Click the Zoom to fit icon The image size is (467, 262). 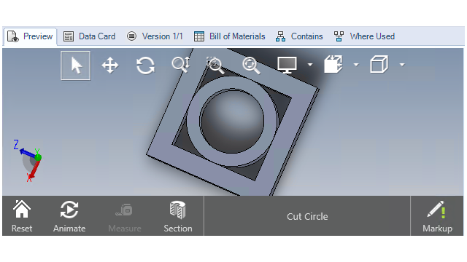point(251,65)
